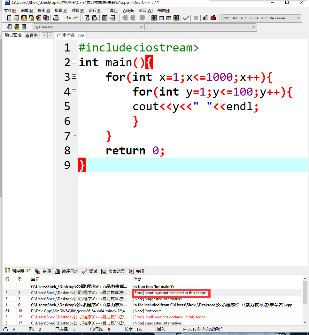Image resolution: width=309 pixels, height=335 pixels.
Task: Open the 窗口[W] menu
Action: click(145, 11)
